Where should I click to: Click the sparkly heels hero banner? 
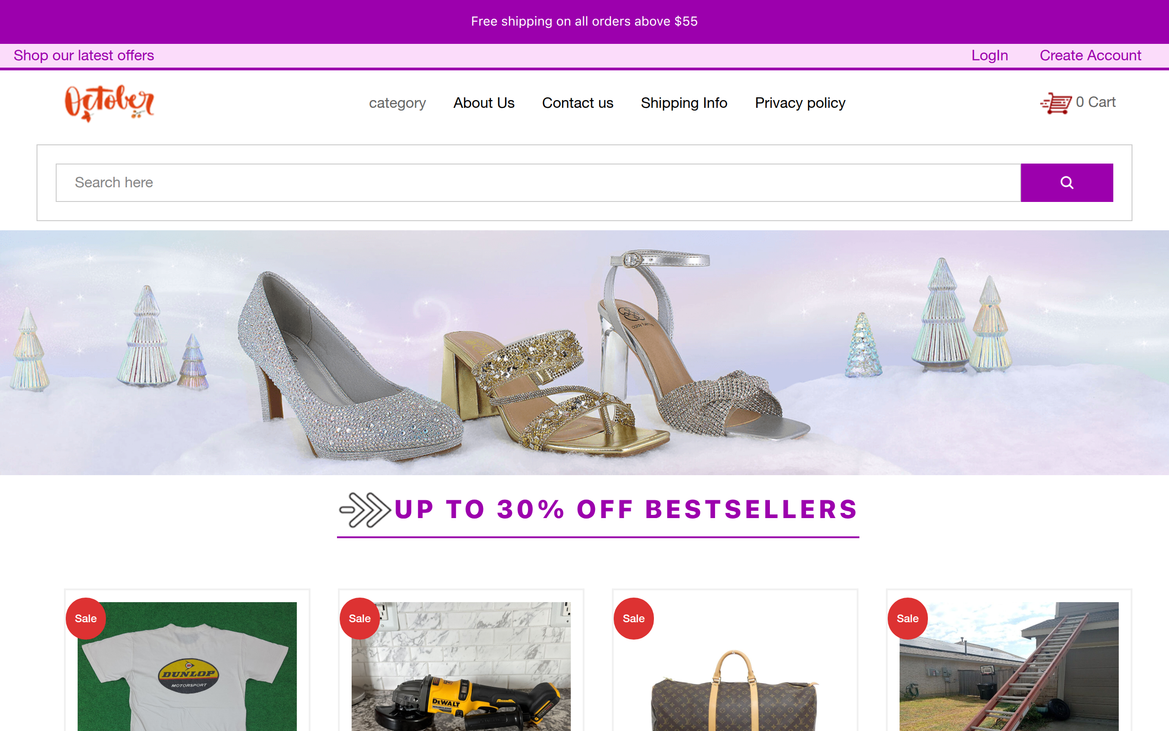[584, 352]
